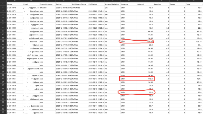Select the Name column header cell
The image size is (203, 114).
point(15,4)
